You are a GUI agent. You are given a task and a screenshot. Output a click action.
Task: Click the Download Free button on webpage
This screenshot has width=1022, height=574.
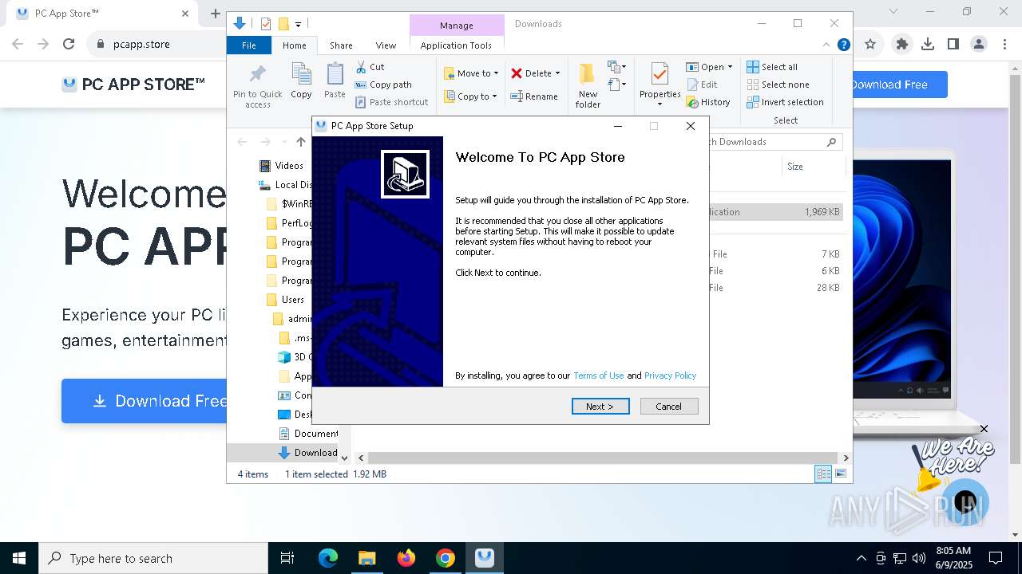145,401
